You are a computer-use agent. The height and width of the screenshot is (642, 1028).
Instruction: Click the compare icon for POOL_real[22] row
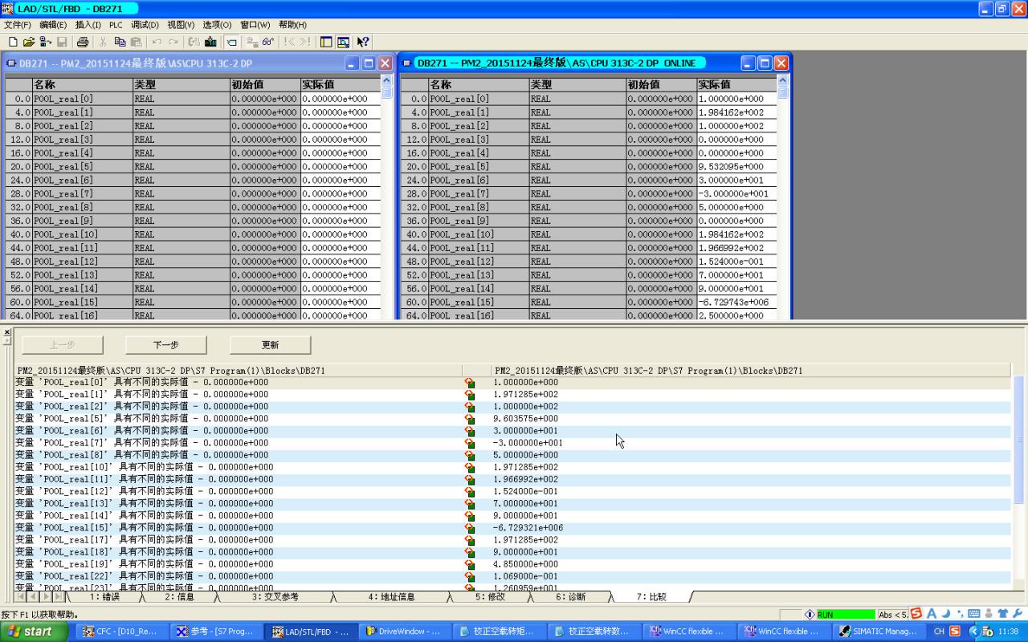470,576
